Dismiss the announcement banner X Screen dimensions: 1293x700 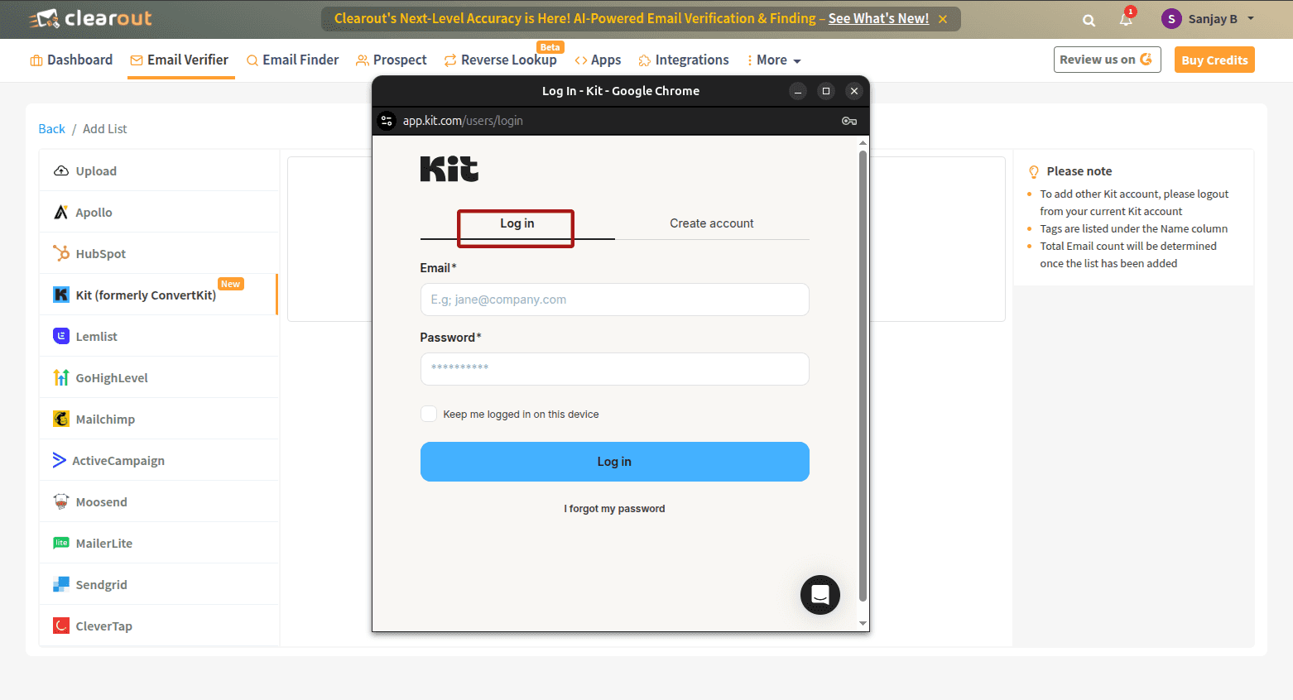click(943, 19)
